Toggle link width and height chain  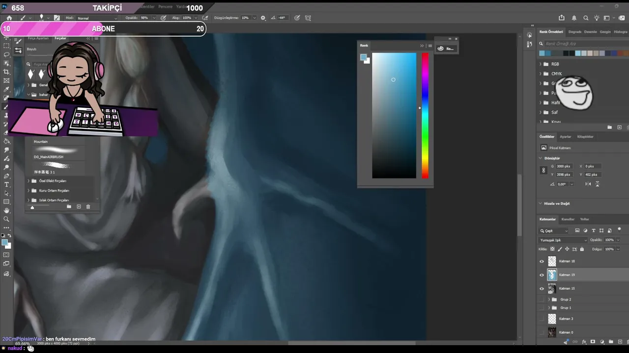pos(543,170)
